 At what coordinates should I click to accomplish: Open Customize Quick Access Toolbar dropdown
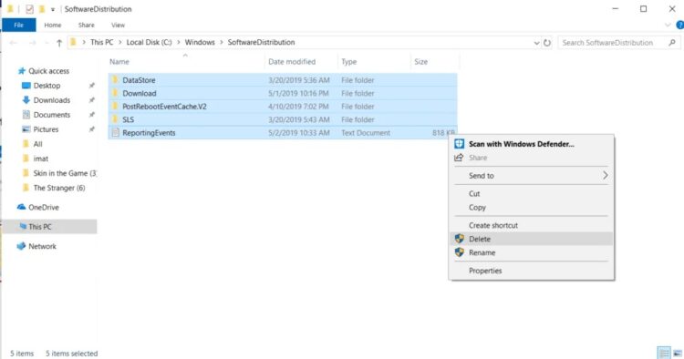click(x=52, y=9)
